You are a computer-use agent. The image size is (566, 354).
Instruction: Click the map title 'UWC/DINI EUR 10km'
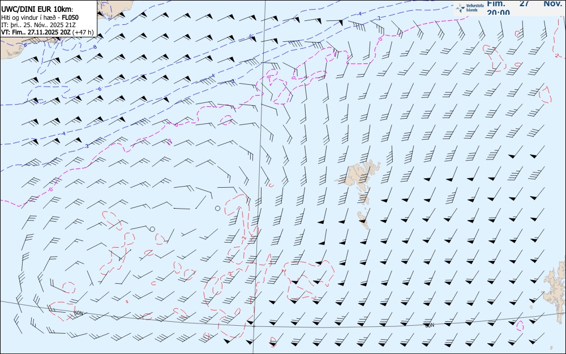coord(37,10)
